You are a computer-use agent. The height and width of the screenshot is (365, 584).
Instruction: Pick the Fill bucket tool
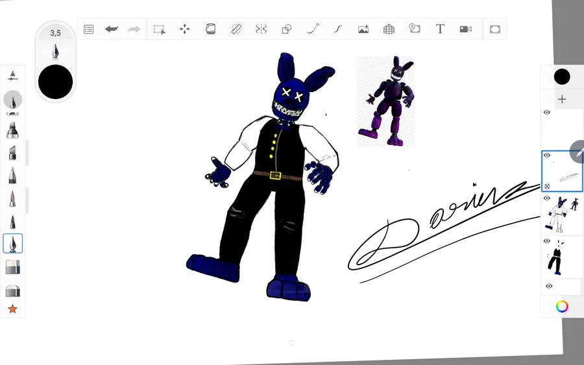[x=210, y=29]
